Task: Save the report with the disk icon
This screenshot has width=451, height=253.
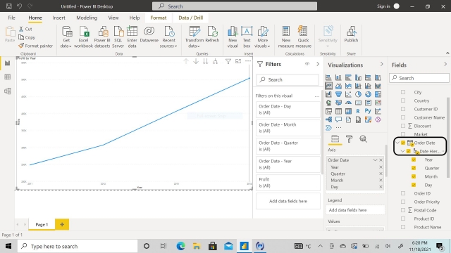Action: point(9,6)
